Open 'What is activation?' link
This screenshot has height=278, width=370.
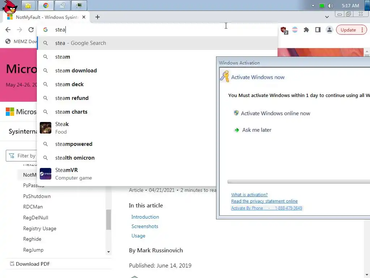pos(249,194)
